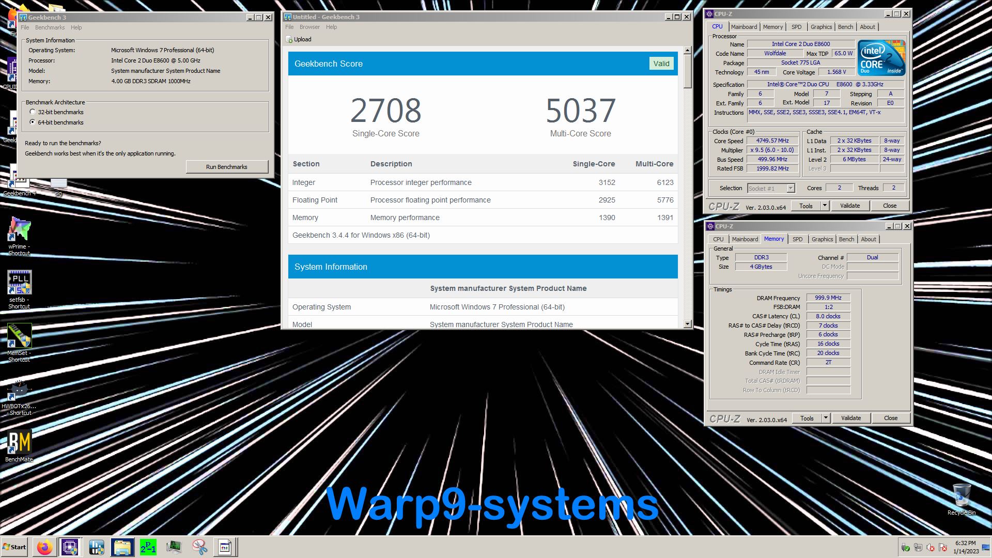Viewport: 992px width, 558px height.
Task: Open Windows Explorer from the taskbar
Action: 122,547
